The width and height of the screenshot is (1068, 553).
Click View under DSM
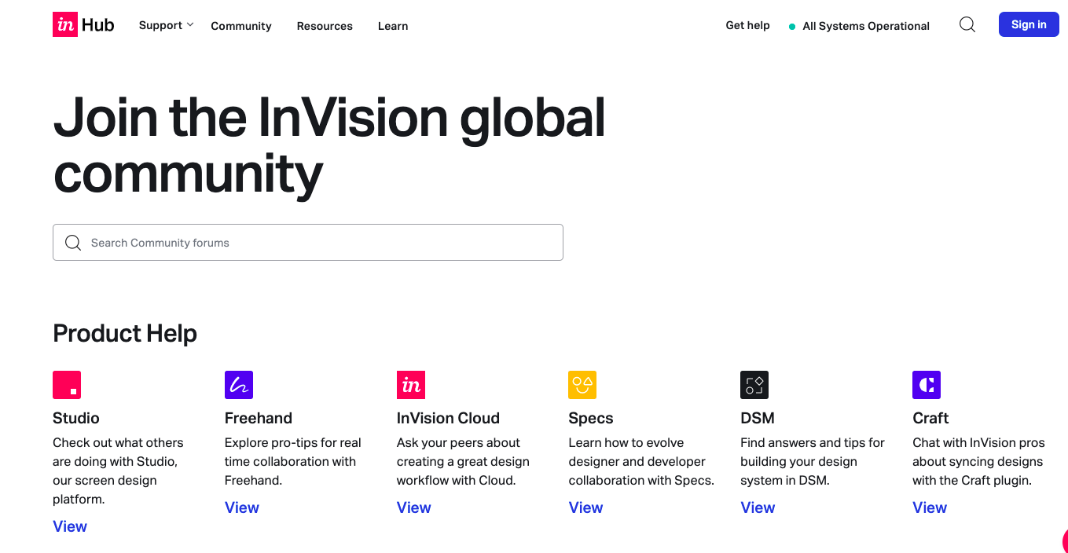(x=758, y=507)
